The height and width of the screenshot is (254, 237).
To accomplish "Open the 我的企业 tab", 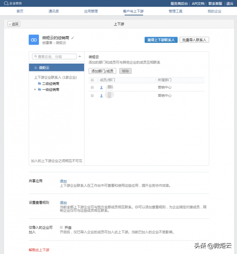I will pyautogui.click(x=214, y=11).
